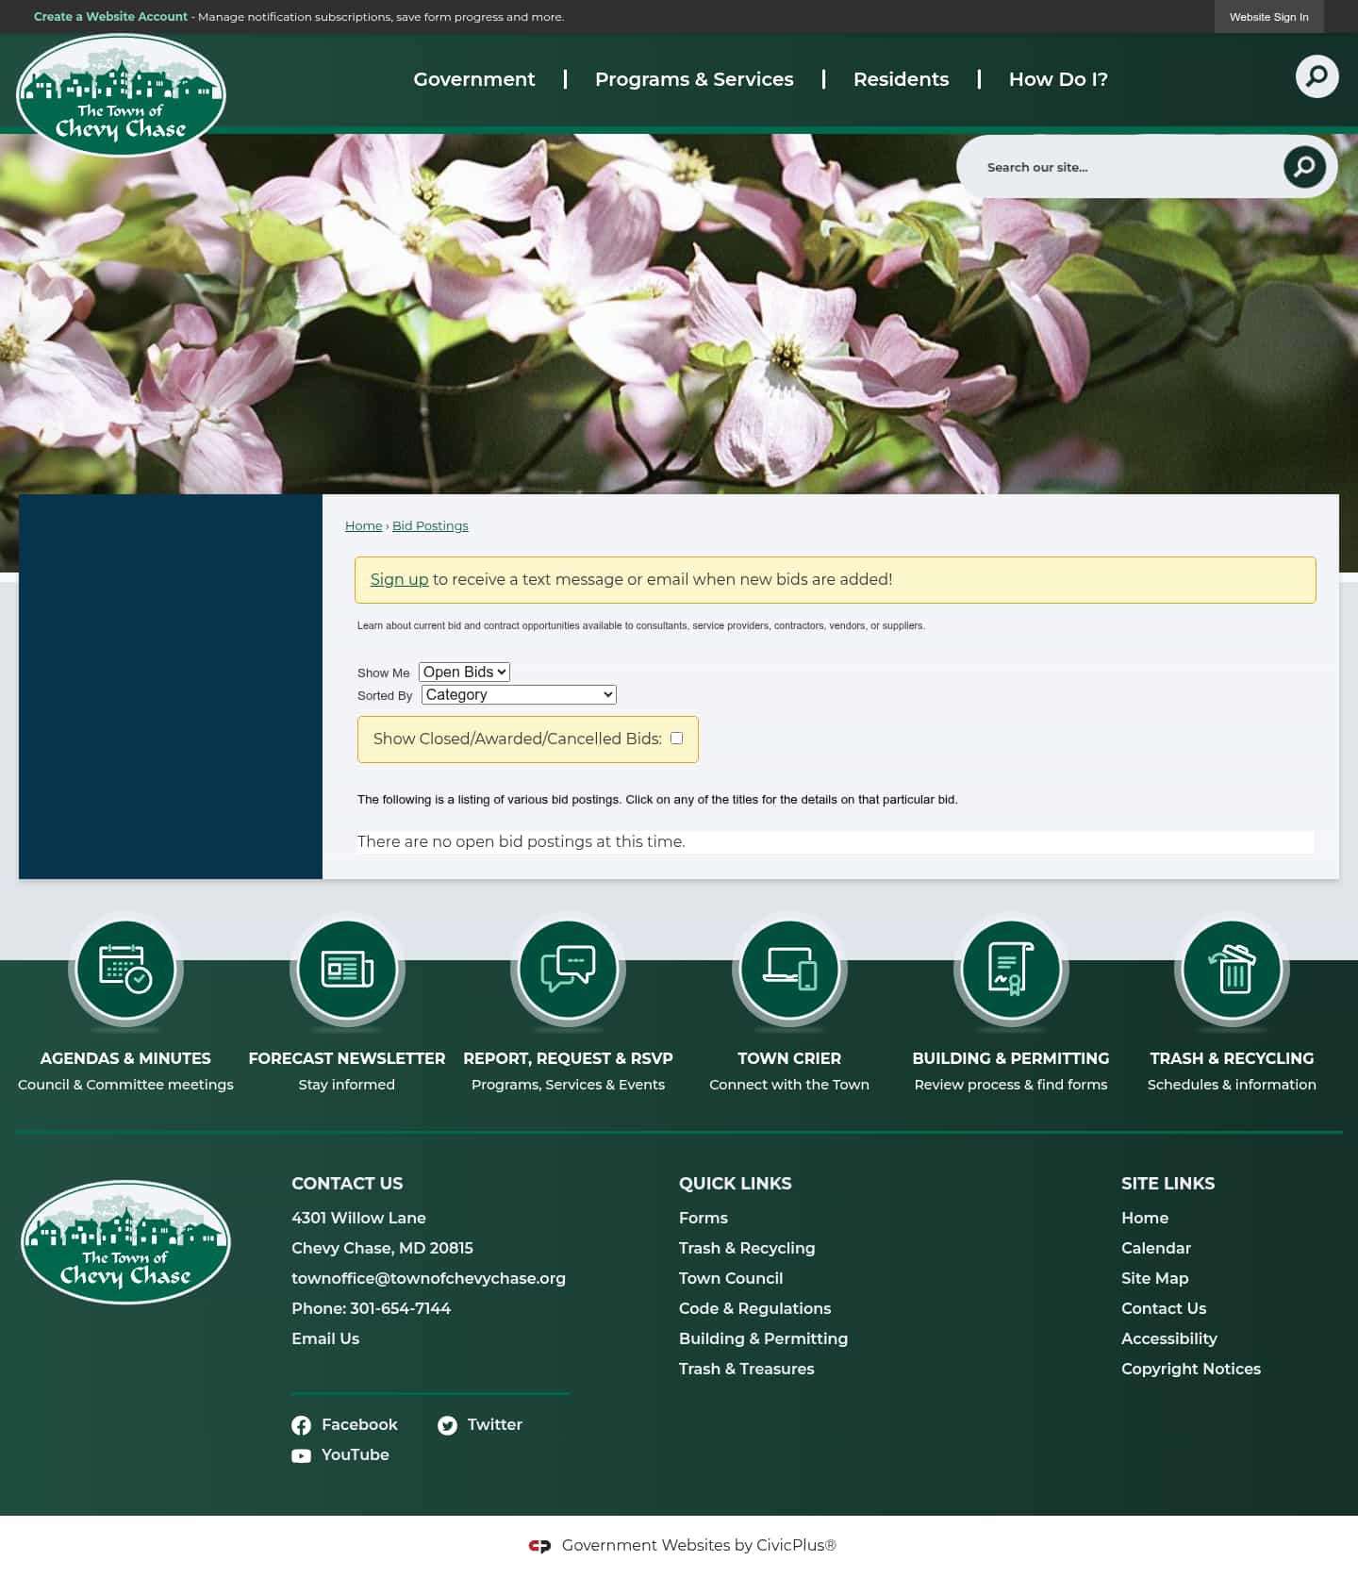Viewport: 1358px width, 1578px height.
Task: Open the Government menu
Action: click(x=474, y=79)
